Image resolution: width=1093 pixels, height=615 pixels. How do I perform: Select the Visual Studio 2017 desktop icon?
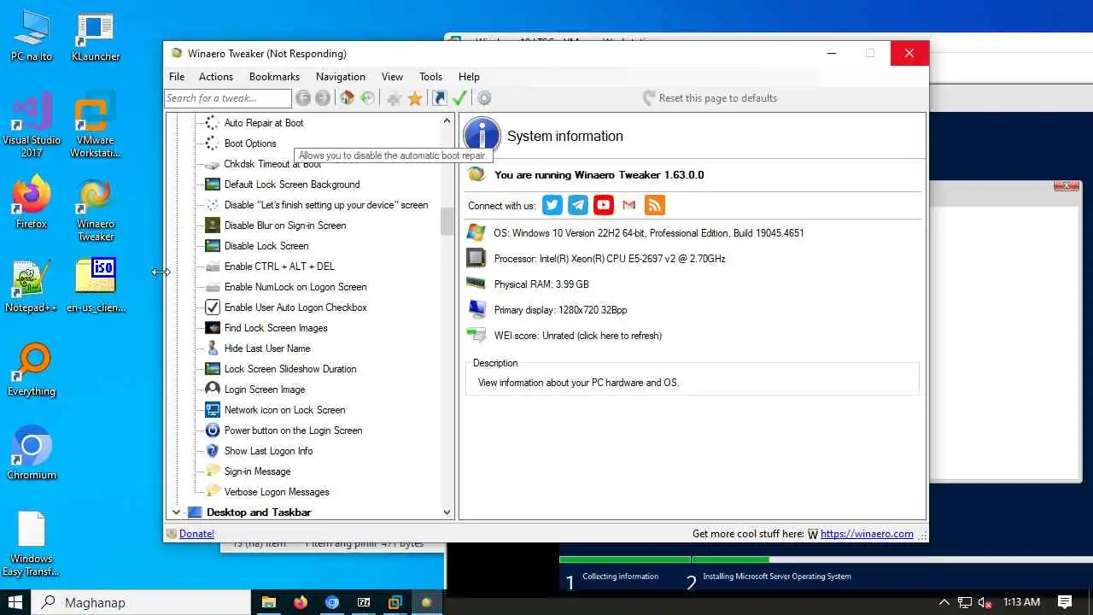[32, 126]
